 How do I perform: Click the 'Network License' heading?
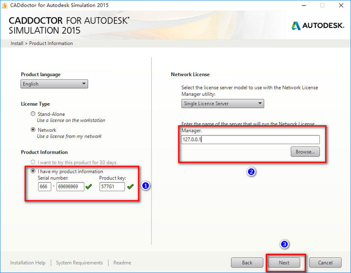tap(190, 74)
